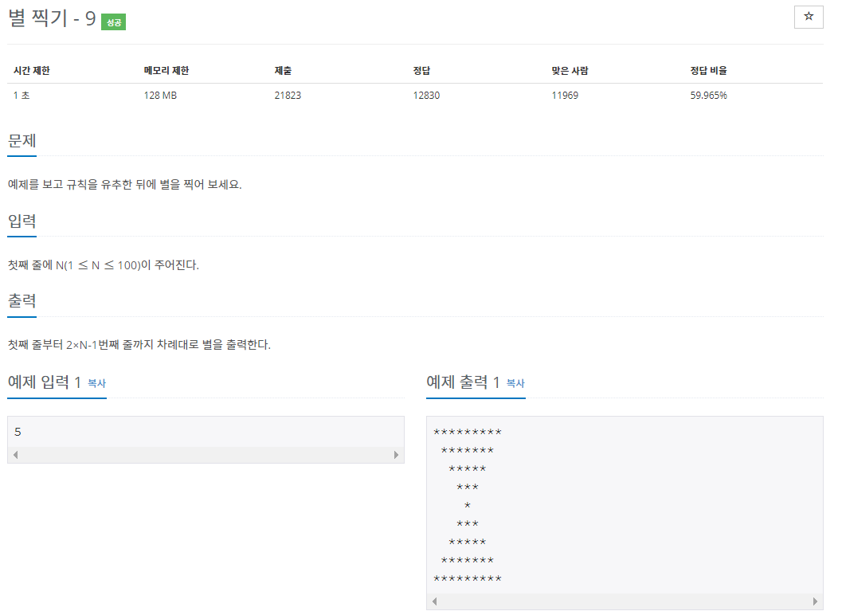Click the input constraint text with N ≤ 100
Viewport: 842px width, 615px height.
coord(103,265)
